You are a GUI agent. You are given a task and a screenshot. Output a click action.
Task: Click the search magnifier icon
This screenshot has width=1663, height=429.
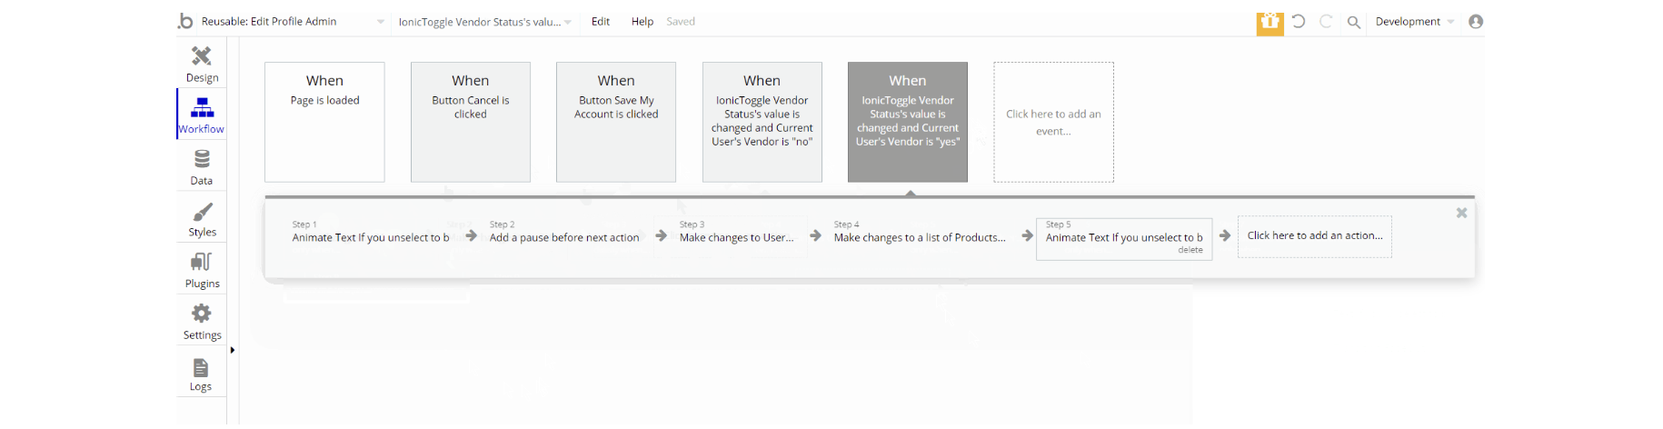coord(1353,22)
